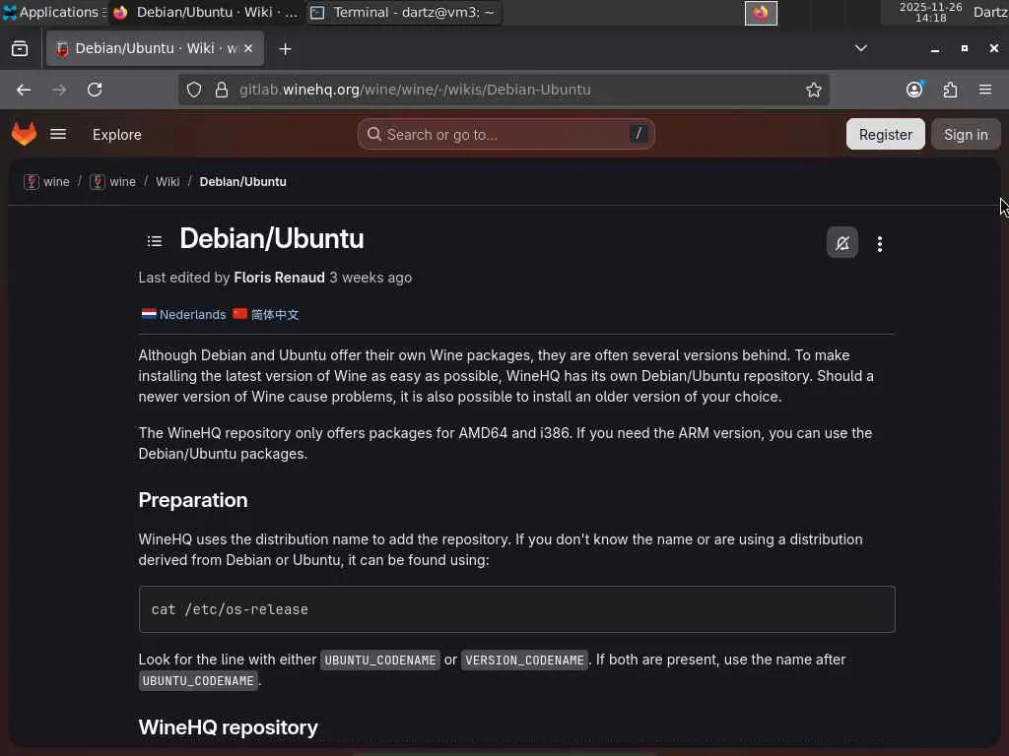The width and height of the screenshot is (1009, 756).
Task: Select the Debian/Ubuntu Wiki taskbar entry
Action: (206, 12)
